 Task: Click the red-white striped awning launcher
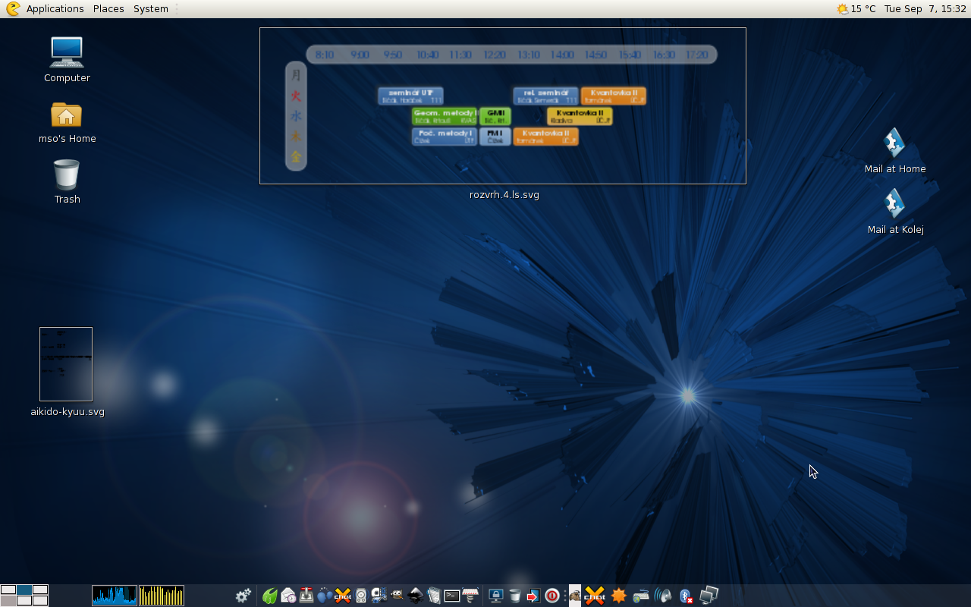[x=470, y=596]
